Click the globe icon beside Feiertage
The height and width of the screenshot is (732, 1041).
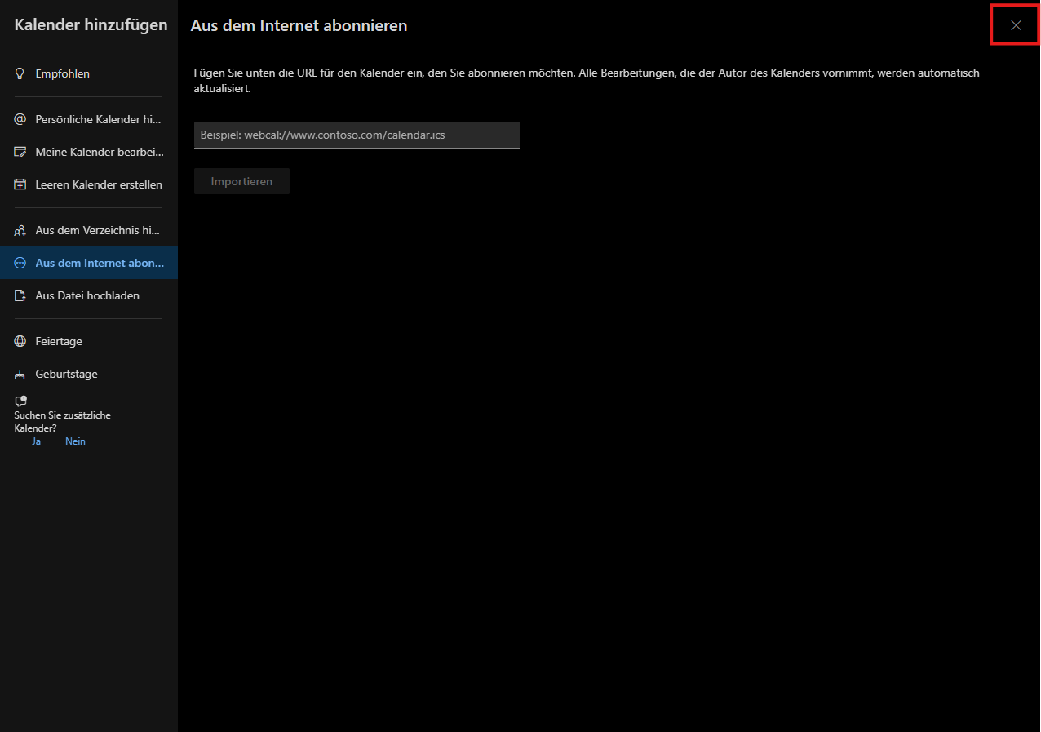(20, 341)
